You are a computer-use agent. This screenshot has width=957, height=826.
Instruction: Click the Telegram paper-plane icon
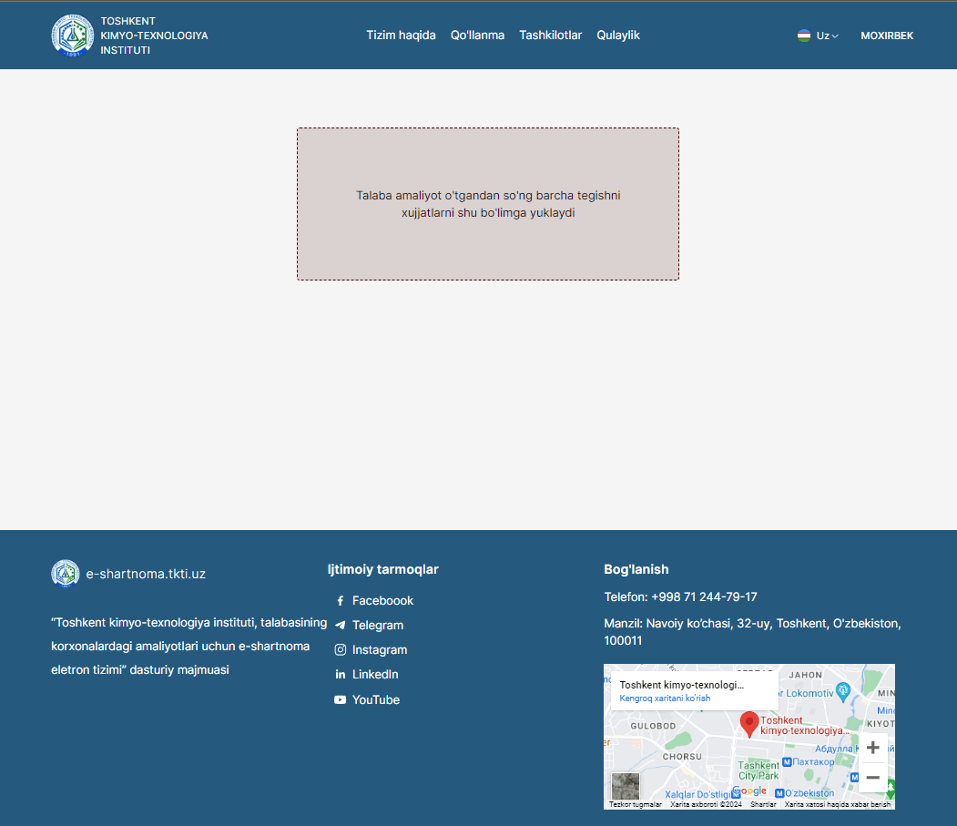pyautogui.click(x=340, y=626)
